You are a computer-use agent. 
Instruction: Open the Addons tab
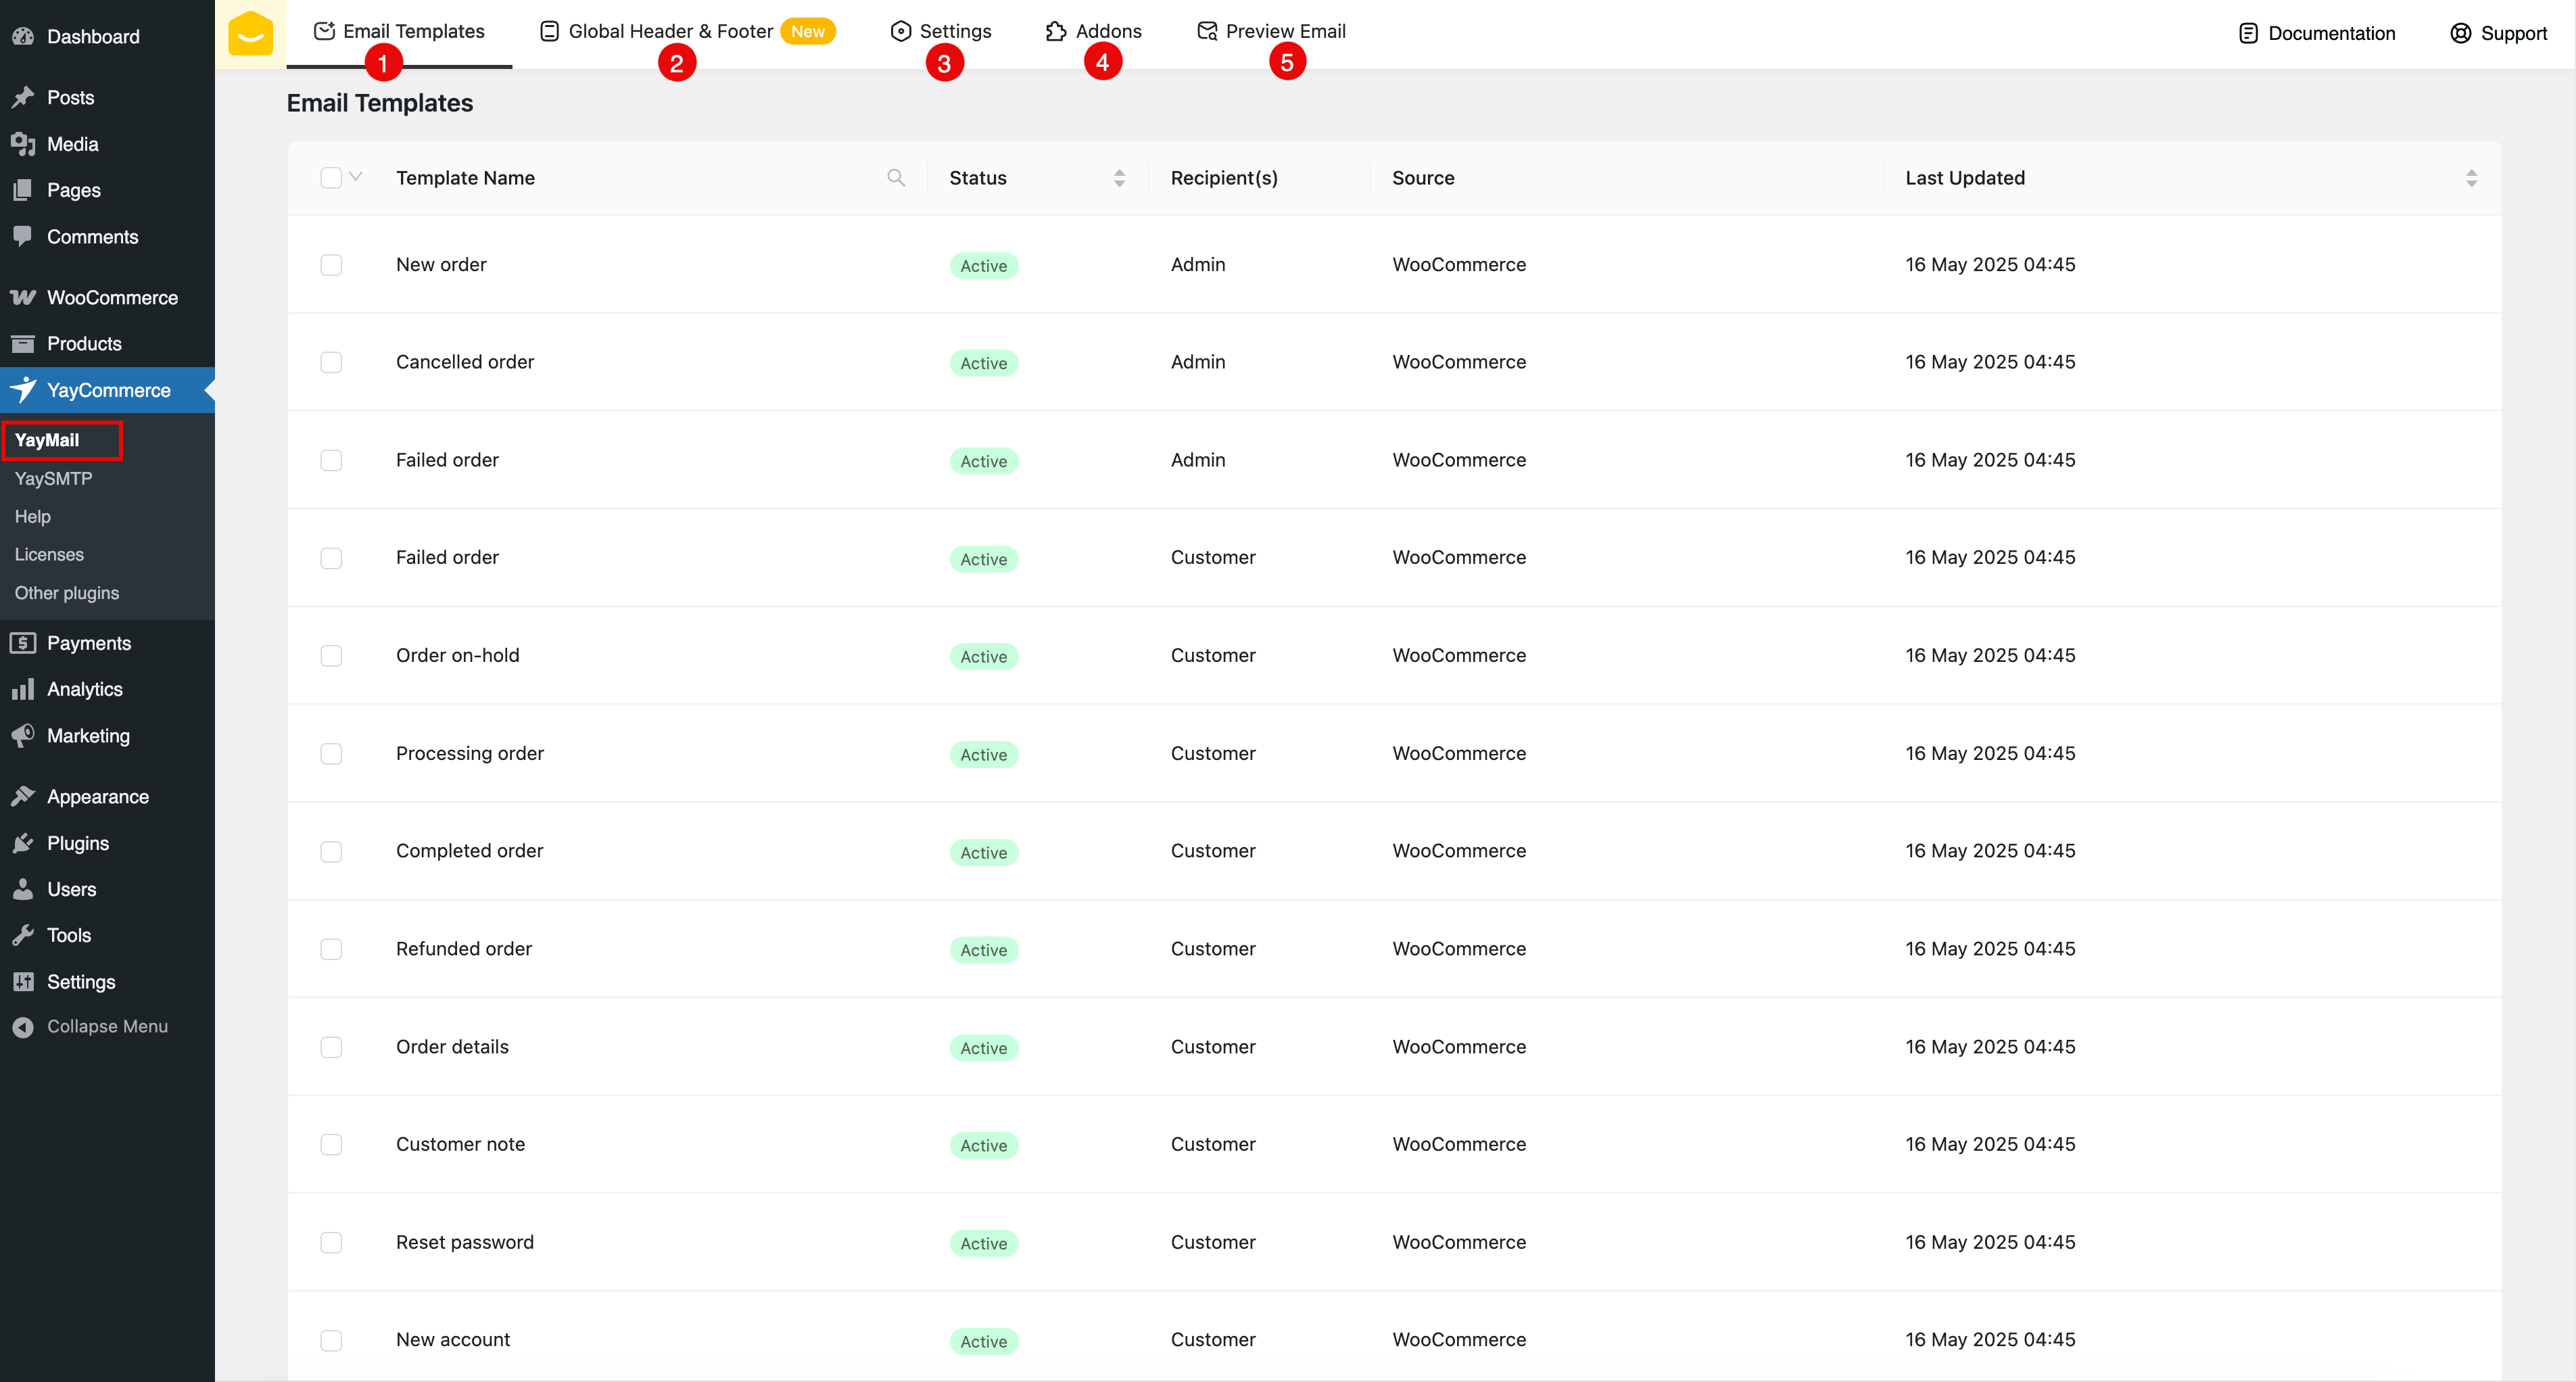coord(1107,31)
